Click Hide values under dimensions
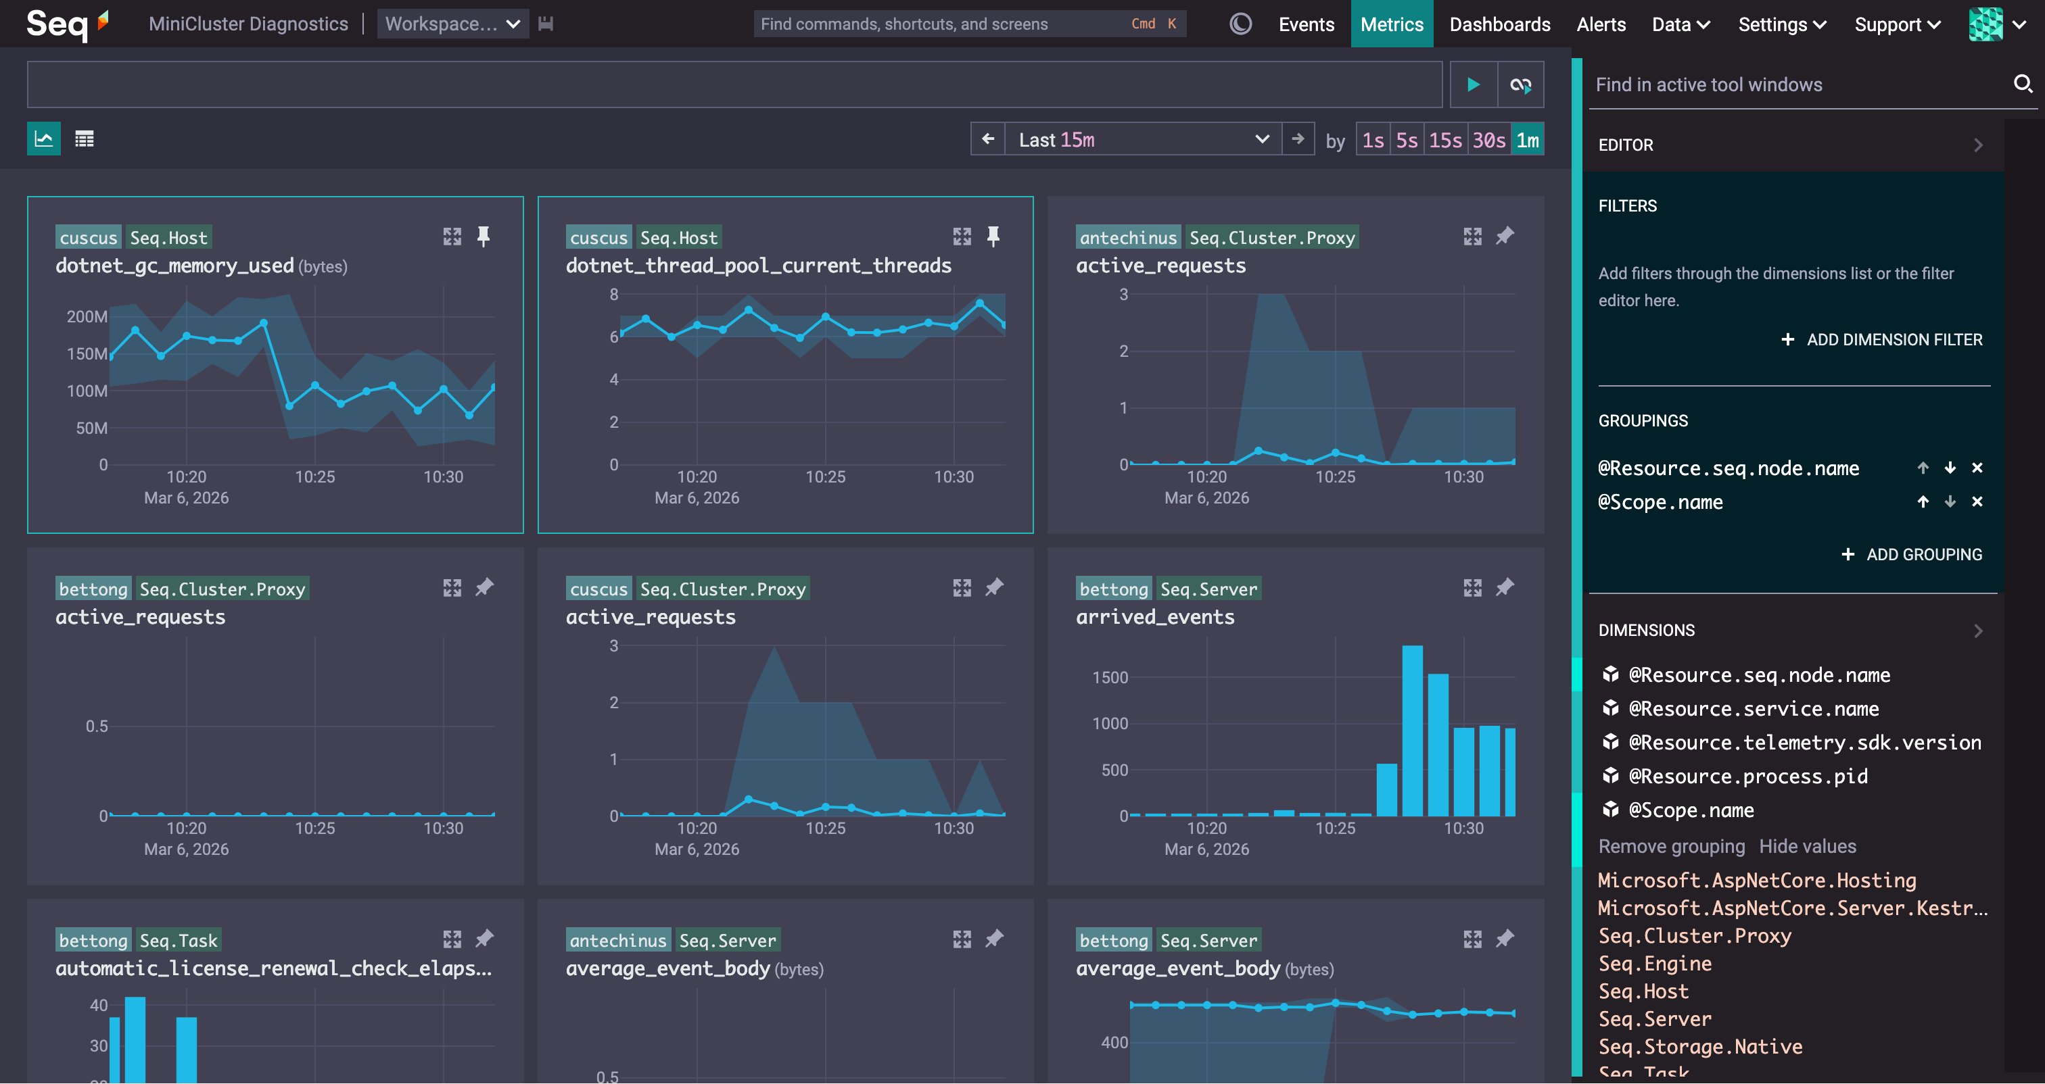Viewport: 2045px width, 1084px height. click(1808, 846)
